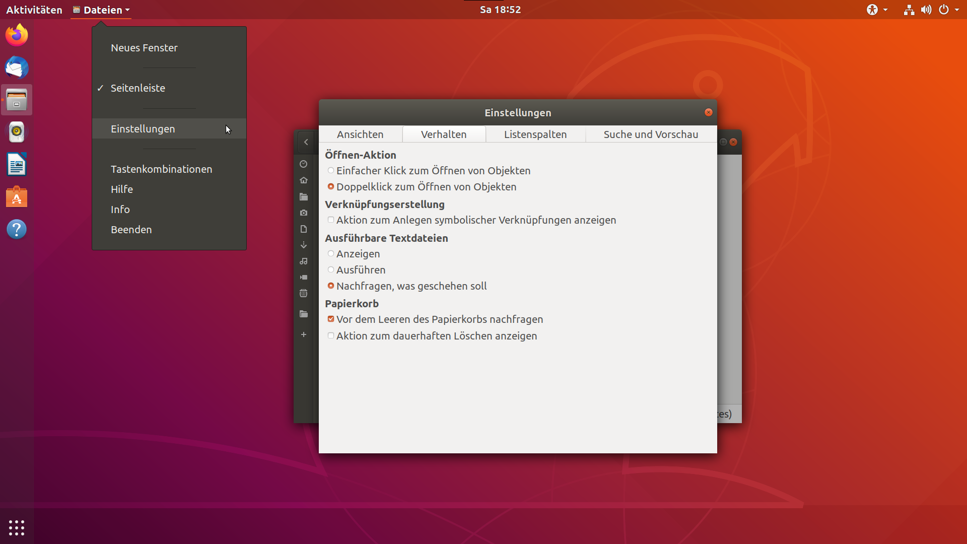Launch LibreOffice Writer from the dock
The height and width of the screenshot is (544, 967).
pos(17,164)
